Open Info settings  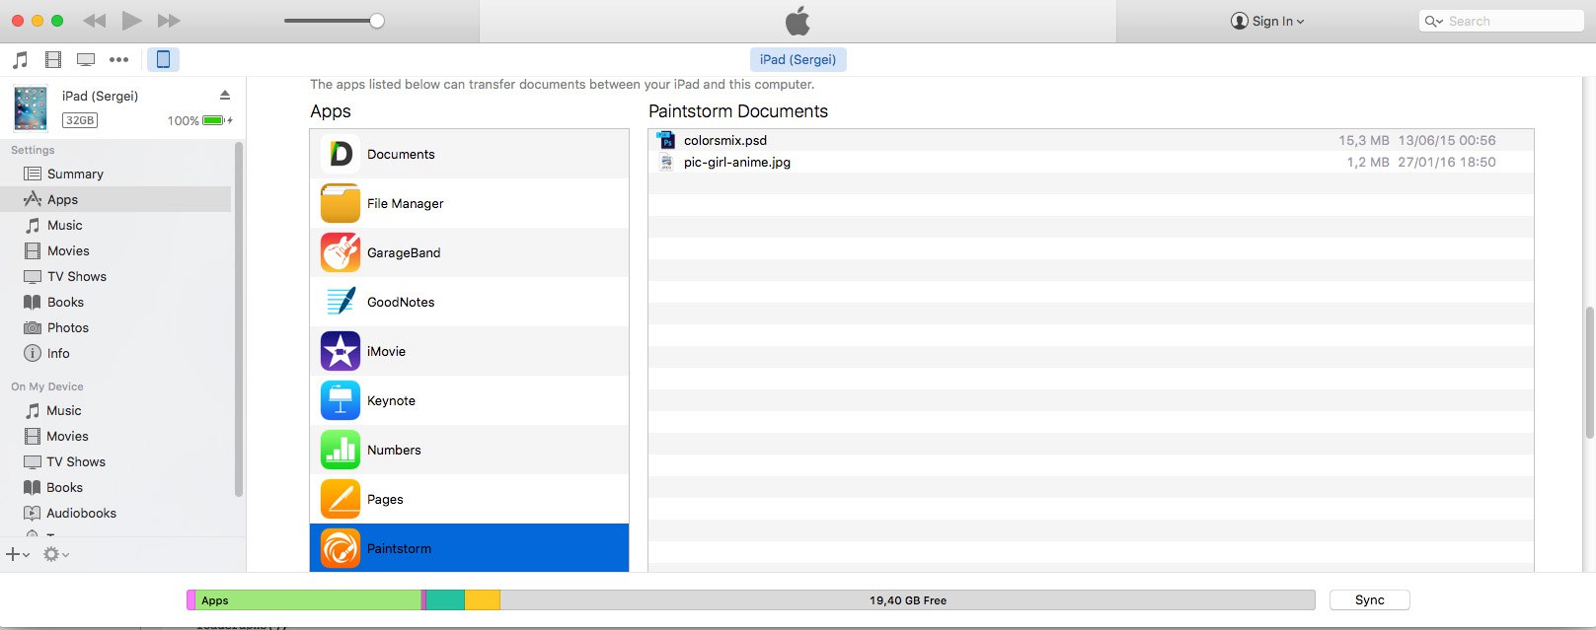tap(115, 353)
